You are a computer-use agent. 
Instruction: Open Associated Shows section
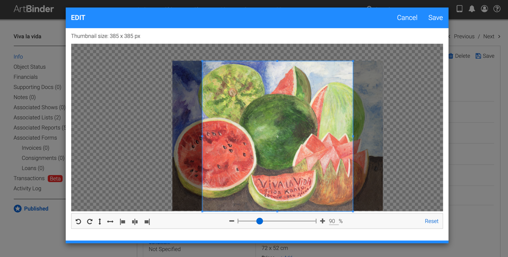(x=39, y=107)
